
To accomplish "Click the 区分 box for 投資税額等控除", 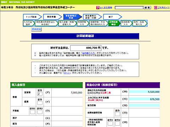I will (118, 114).
